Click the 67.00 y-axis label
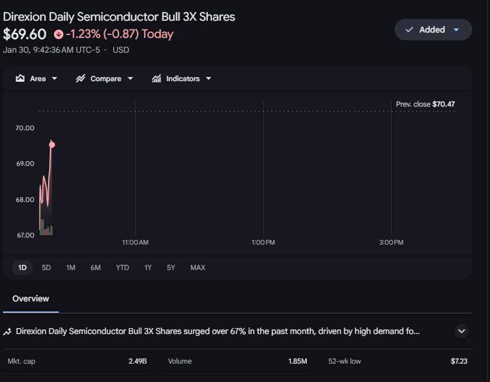This screenshot has height=382, width=490. (25, 235)
